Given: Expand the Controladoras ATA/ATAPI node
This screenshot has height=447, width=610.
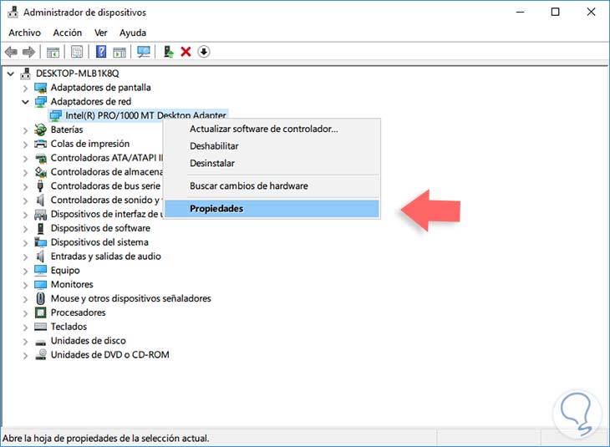Looking at the screenshot, I should tap(25, 159).
